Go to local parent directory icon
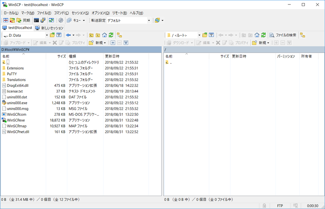325x209 pixels. pos(91,35)
